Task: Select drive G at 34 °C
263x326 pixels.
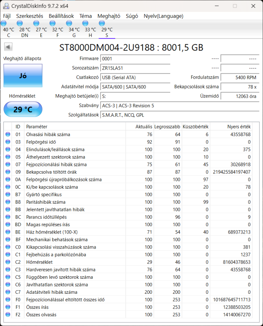Action: pyautogui.click(x=74, y=29)
